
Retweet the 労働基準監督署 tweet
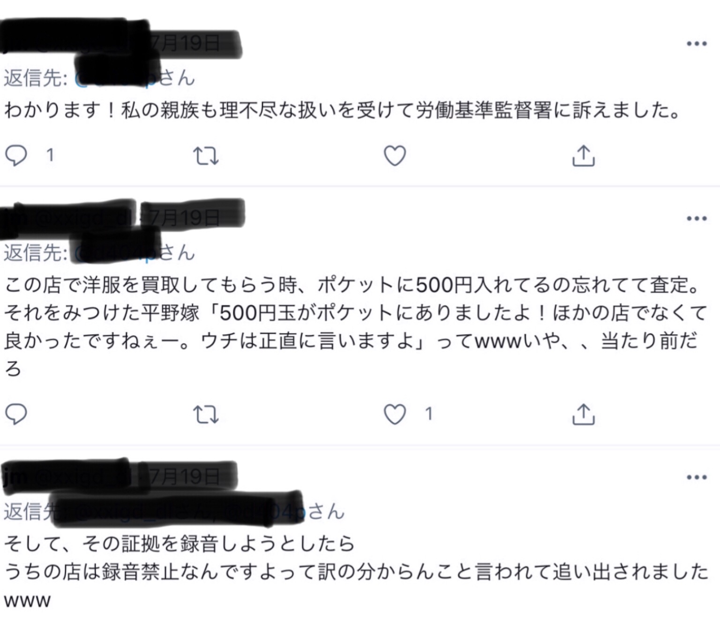coord(206,156)
